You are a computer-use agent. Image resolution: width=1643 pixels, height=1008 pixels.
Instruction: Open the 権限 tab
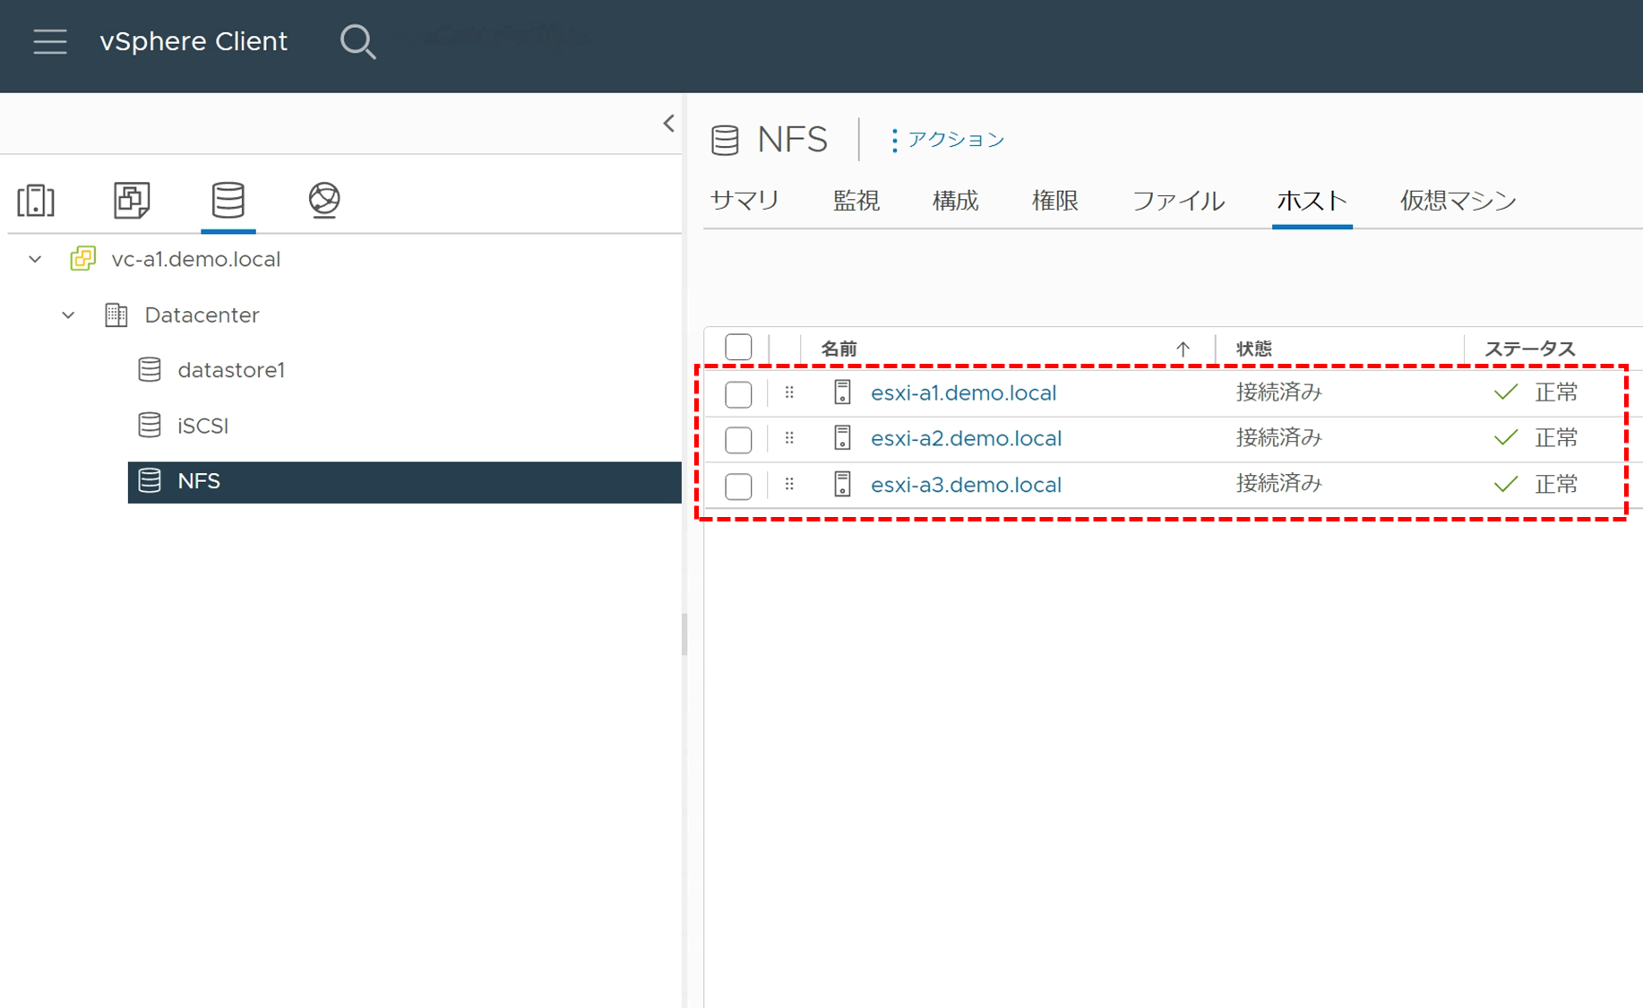point(1054,201)
